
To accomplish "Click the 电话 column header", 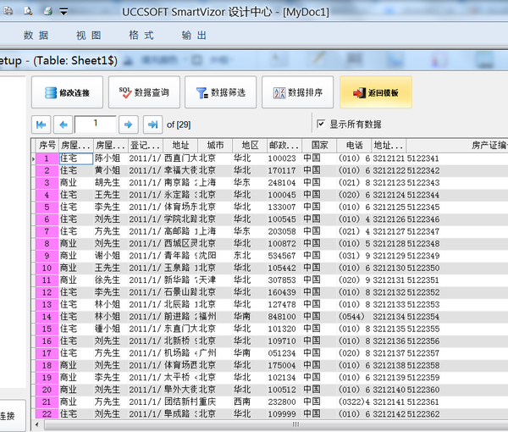I will 354,145.
